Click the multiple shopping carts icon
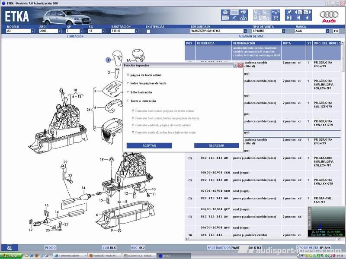Image resolution: width=346 pixels, height=259 pixels. (x=276, y=12)
